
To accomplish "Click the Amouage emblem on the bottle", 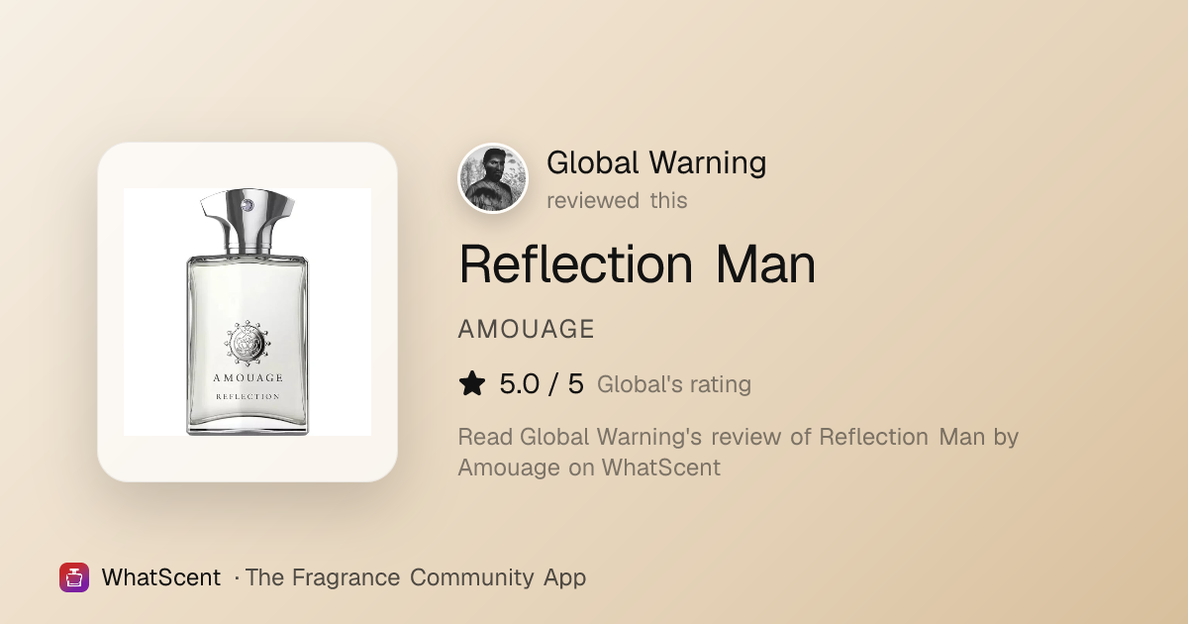I will point(247,343).
